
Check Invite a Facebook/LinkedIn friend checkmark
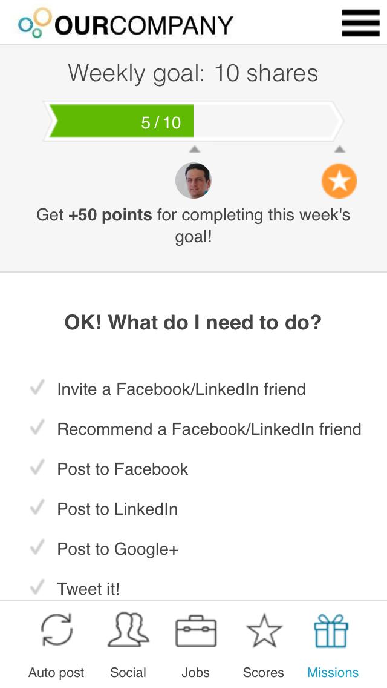pyautogui.click(x=37, y=388)
